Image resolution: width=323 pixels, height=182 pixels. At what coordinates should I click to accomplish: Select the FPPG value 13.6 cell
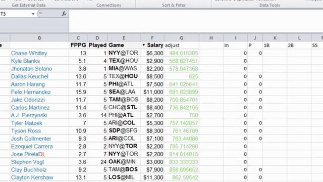(78, 76)
